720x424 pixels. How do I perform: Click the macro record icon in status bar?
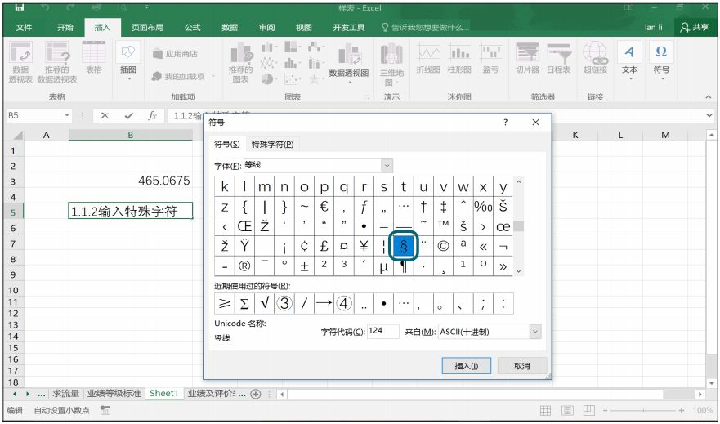[x=105, y=410]
